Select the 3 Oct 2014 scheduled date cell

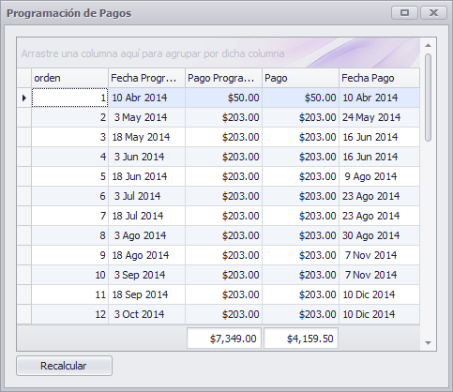(x=146, y=314)
